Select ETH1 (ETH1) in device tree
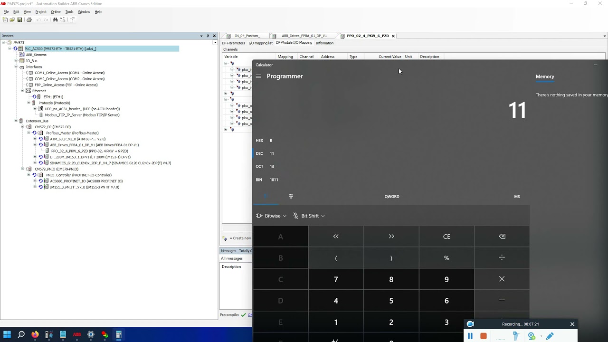This screenshot has height=342, width=608. tap(53, 97)
